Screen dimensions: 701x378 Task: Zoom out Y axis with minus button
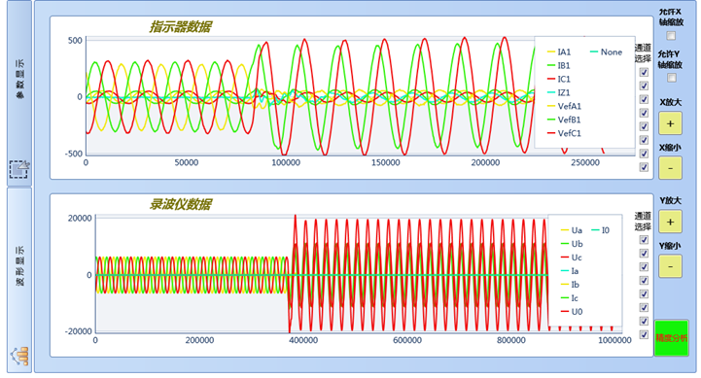pos(670,266)
